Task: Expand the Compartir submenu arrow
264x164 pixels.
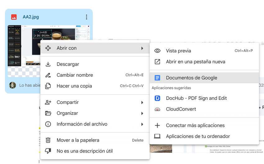Action: pyautogui.click(x=142, y=102)
